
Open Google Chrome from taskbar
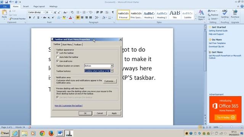(42, 133)
